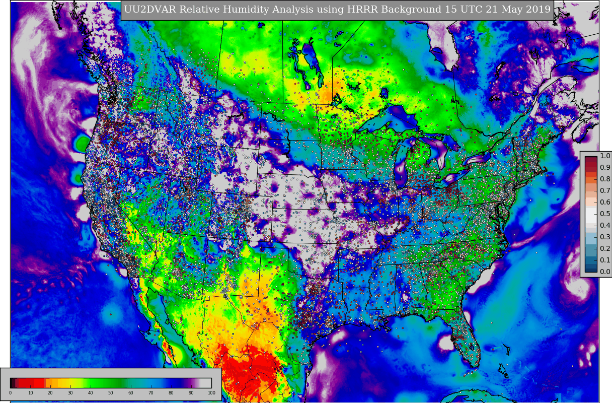The image size is (612, 403).
Task: Select the '20' tick label on humidity colorbar
Action: coord(50,393)
